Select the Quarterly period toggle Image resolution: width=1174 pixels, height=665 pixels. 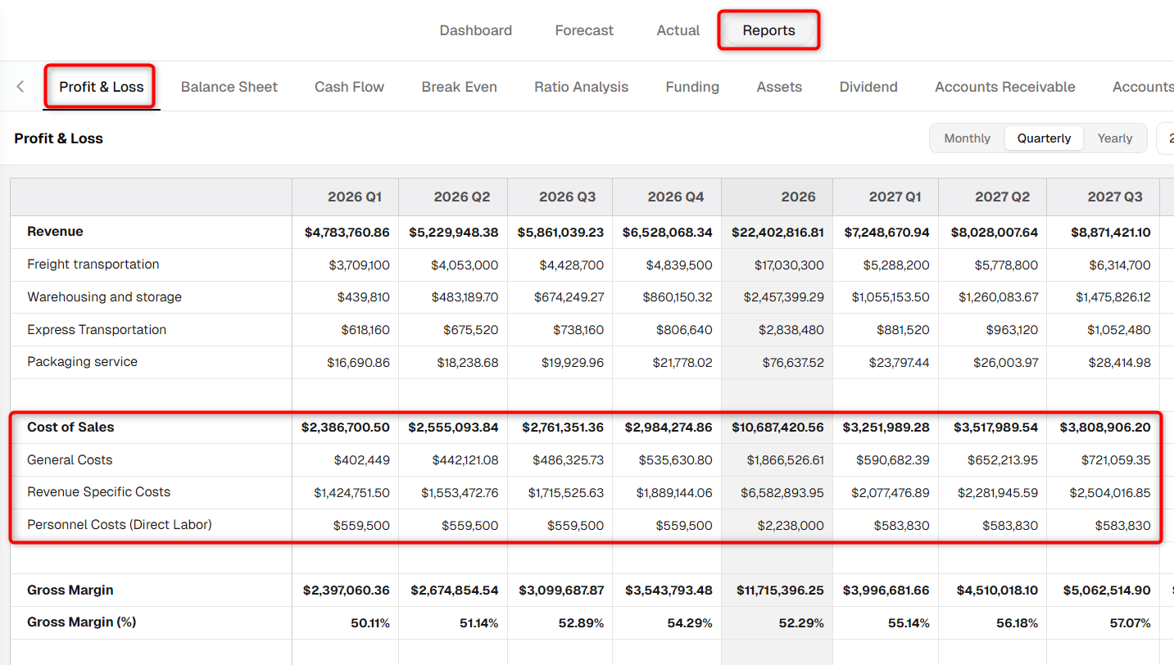[x=1044, y=138]
